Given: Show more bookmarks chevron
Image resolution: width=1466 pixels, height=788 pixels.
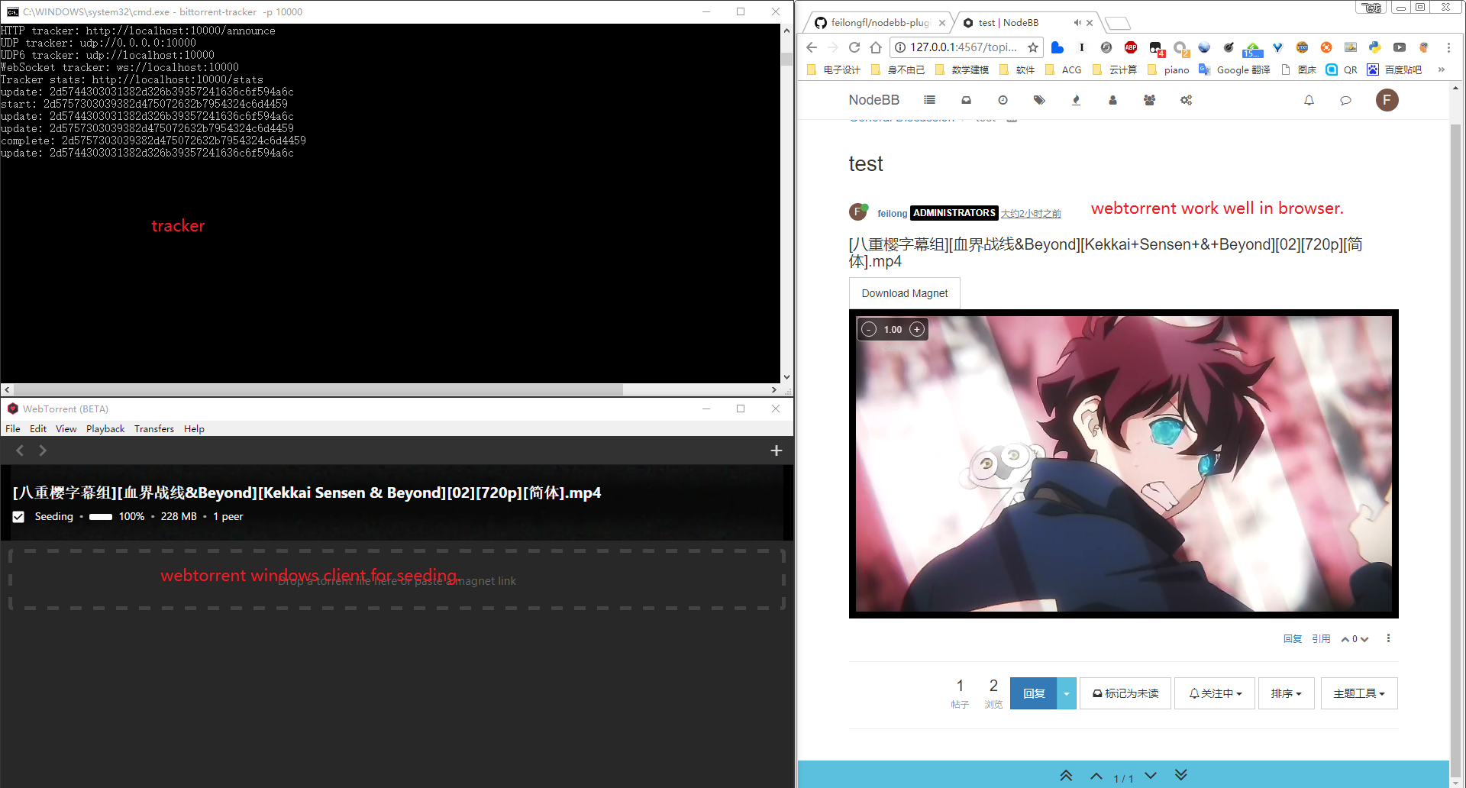Looking at the screenshot, I should click(1442, 69).
